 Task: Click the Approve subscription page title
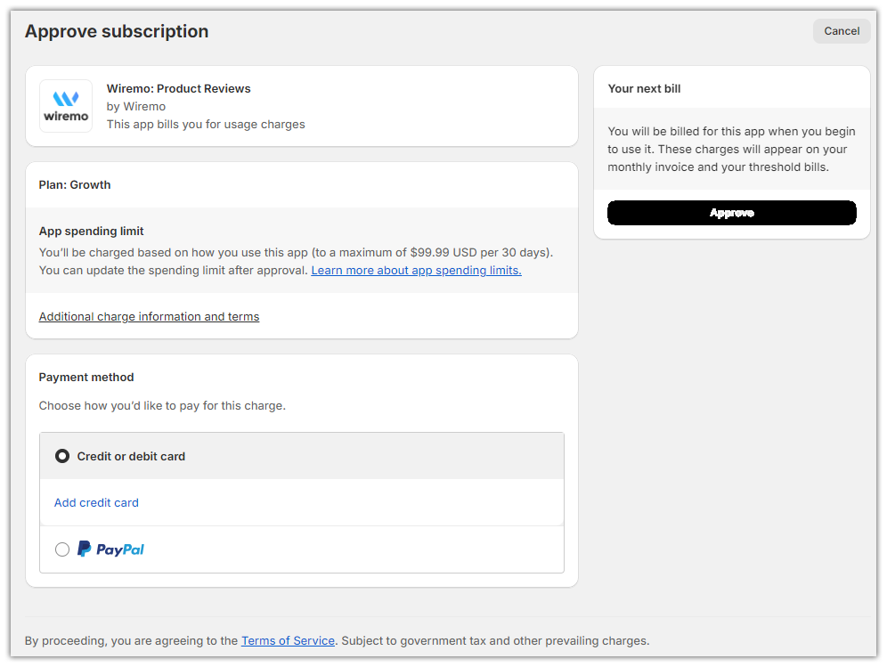coord(117,31)
